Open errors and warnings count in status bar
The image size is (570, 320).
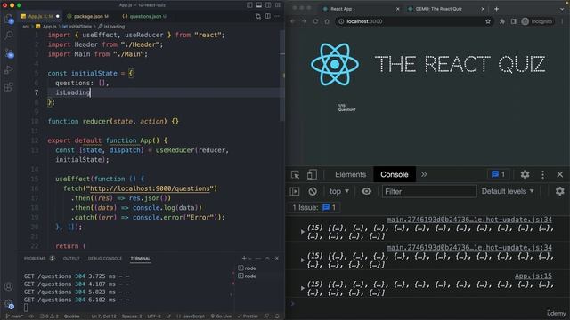click(49, 316)
